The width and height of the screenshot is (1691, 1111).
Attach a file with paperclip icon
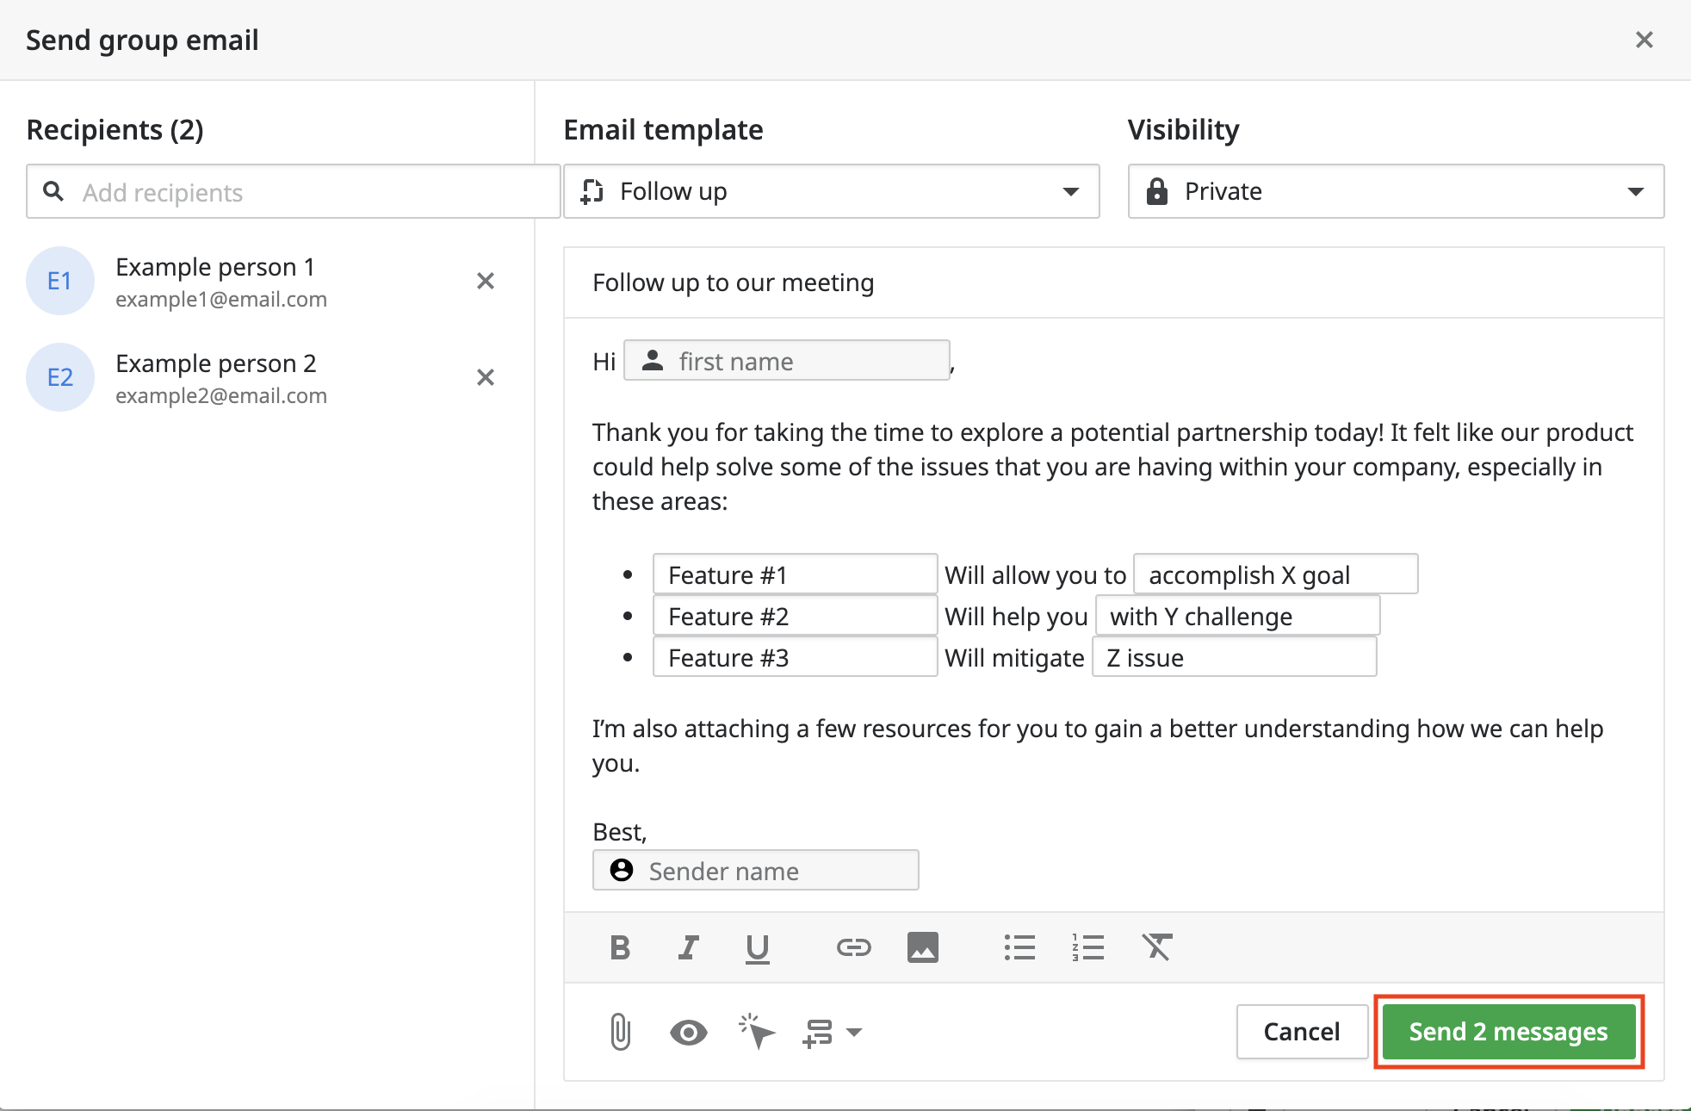click(x=620, y=1032)
